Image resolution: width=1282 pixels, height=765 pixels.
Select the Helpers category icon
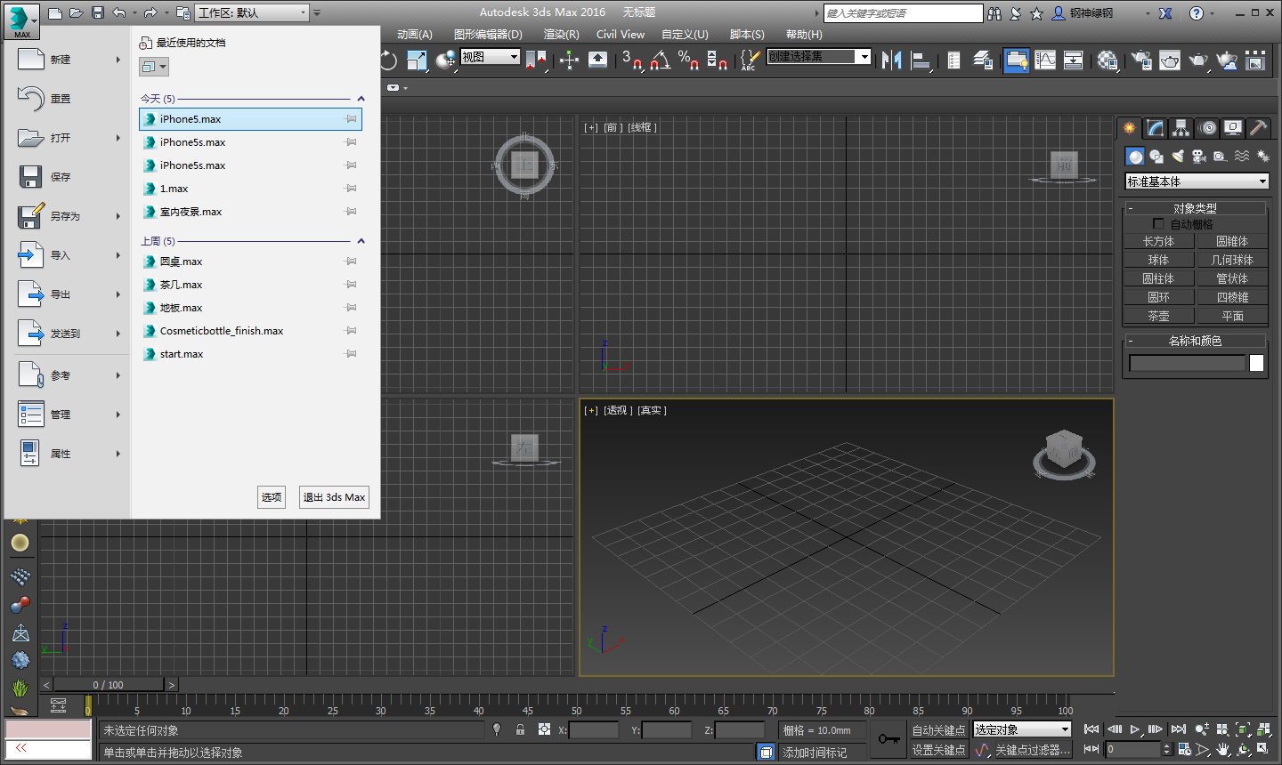tap(1221, 157)
